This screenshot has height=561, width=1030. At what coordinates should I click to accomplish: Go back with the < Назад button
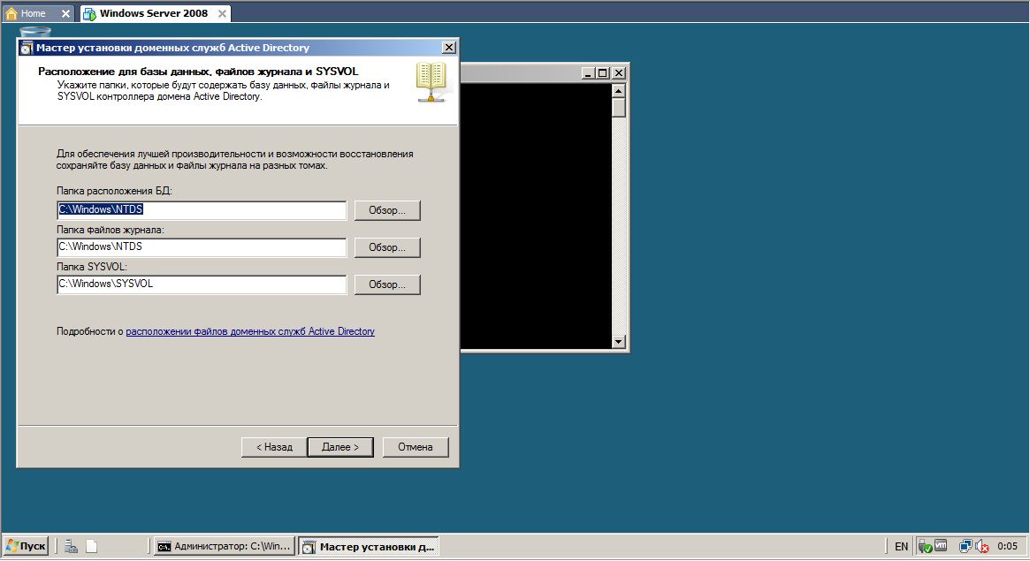(274, 447)
